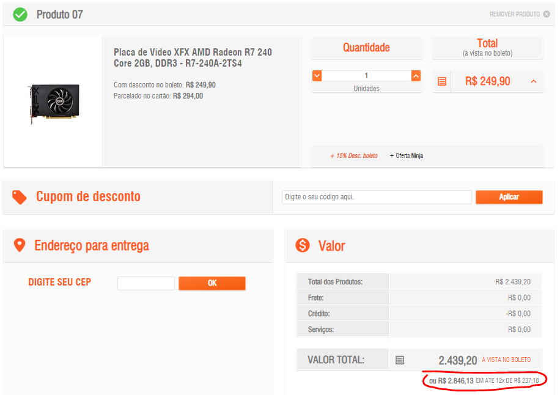This screenshot has width=560, height=395.
Task: Click the 15% Desc. boleto label
Action: point(353,156)
